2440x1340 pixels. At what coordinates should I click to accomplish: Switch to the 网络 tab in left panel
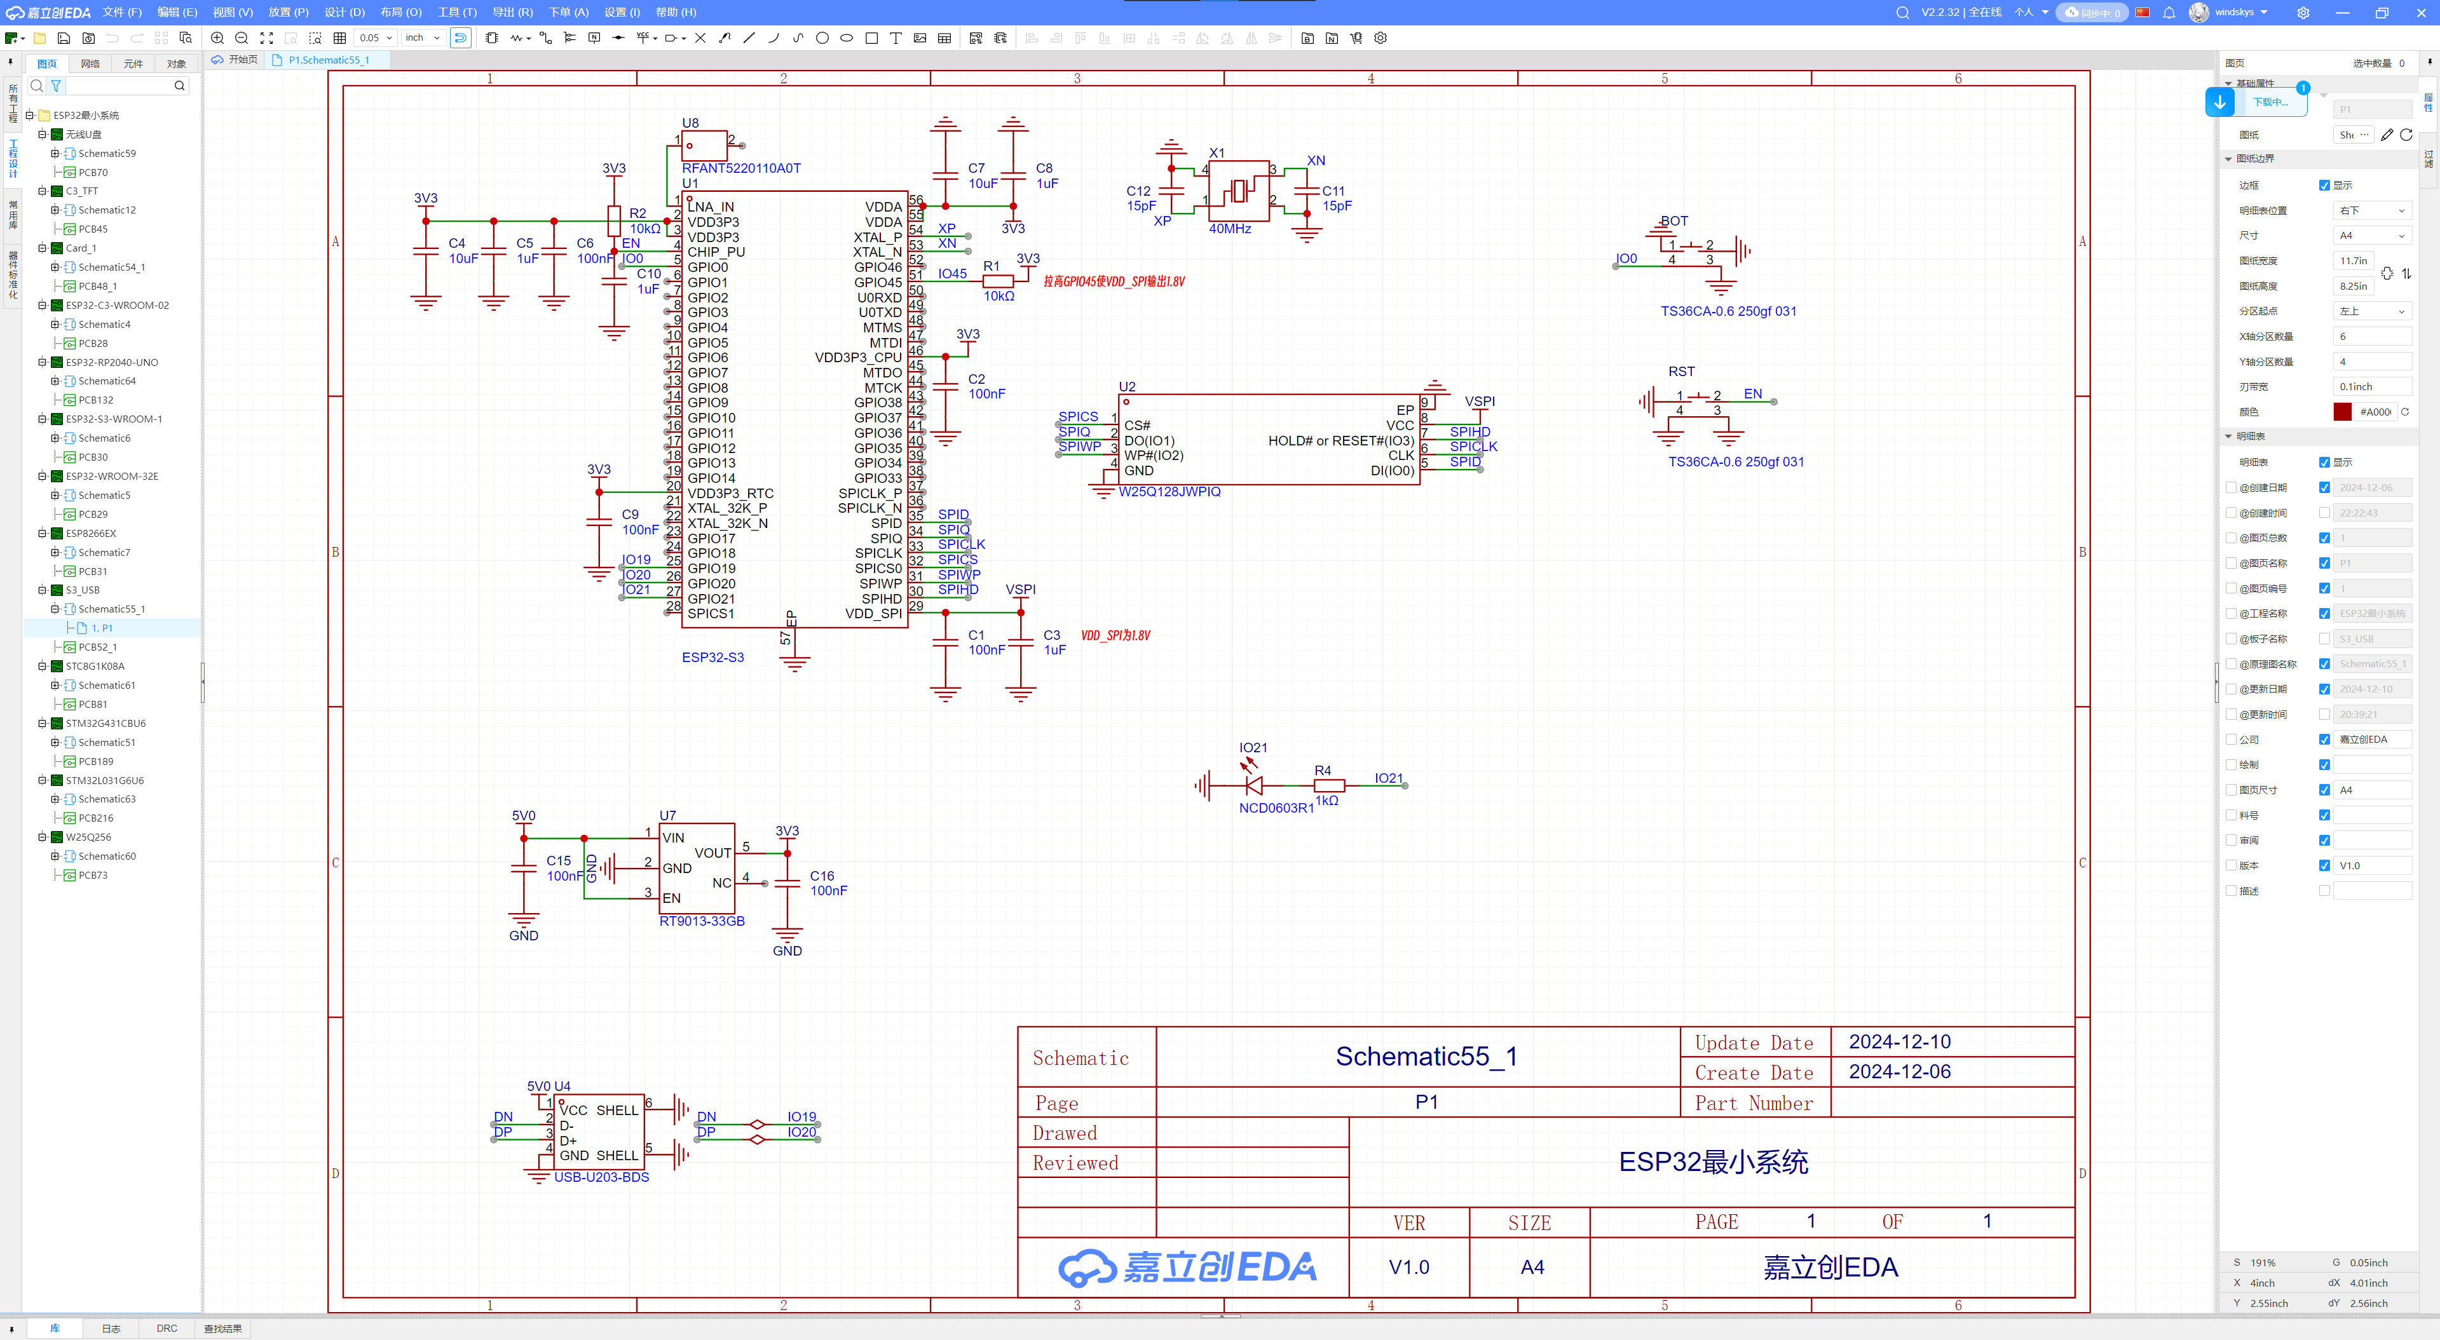coord(90,64)
